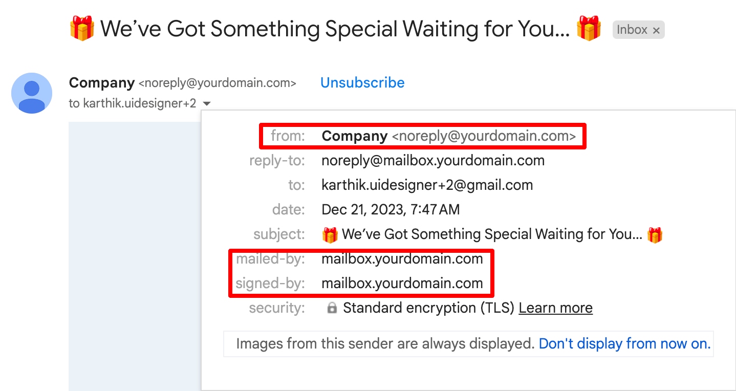Screen dimensions: 736x391
Task: Click the recipient address karthik.uidesigner+2@gmail.com
Action: coord(427,185)
